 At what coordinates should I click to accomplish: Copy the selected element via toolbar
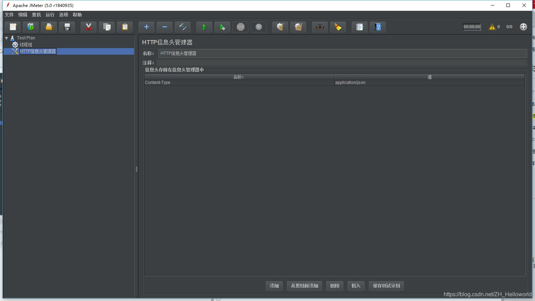tap(107, 27)
